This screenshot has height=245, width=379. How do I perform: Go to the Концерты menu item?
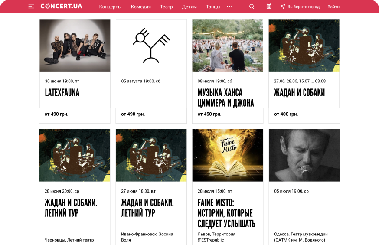point(110,7)
